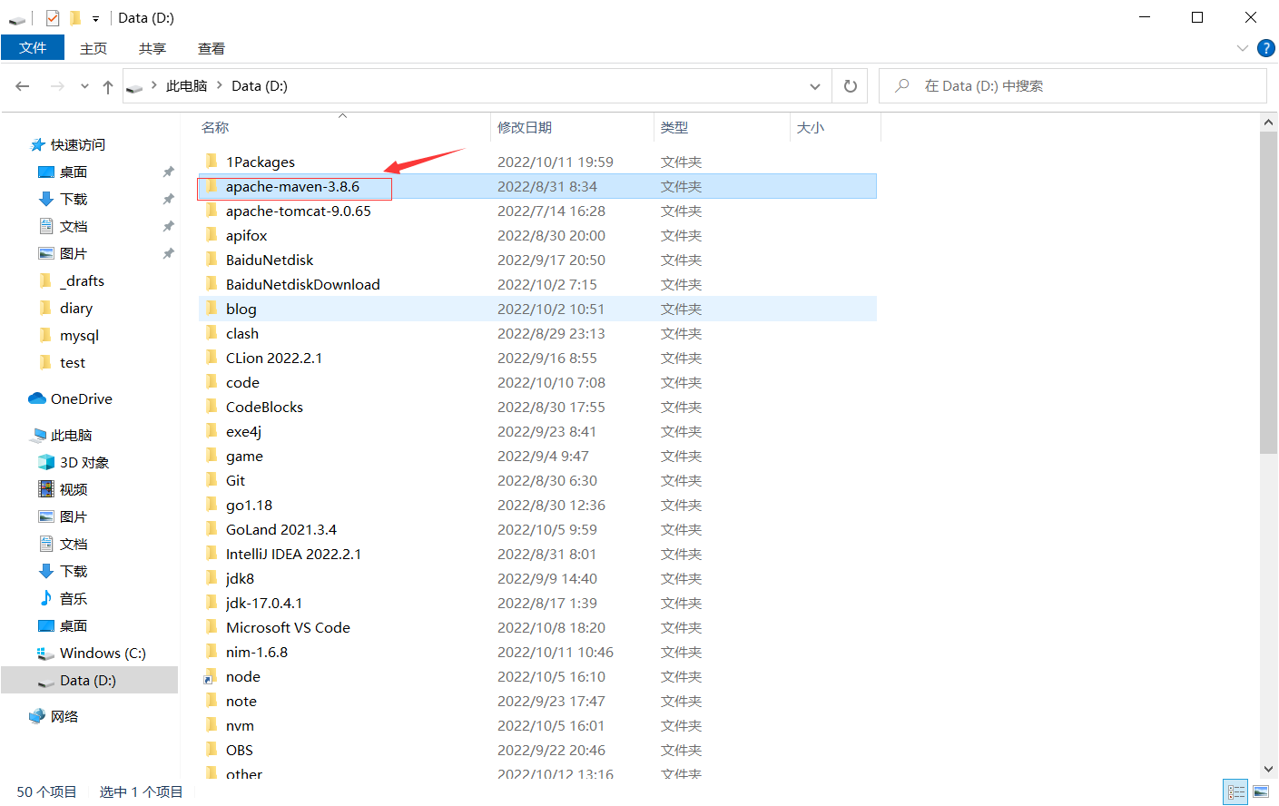
Task: Sort by the 修改日期 column header
Action: point(525,128)
